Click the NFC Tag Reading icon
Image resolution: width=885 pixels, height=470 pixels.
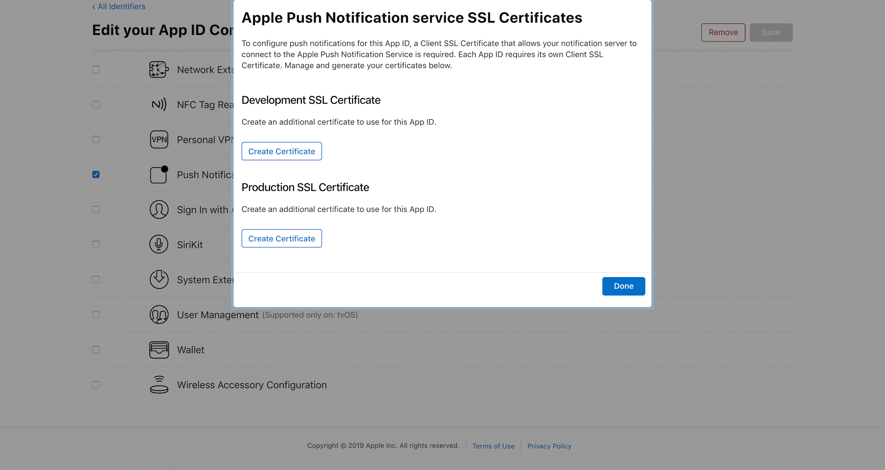[158, 104]
